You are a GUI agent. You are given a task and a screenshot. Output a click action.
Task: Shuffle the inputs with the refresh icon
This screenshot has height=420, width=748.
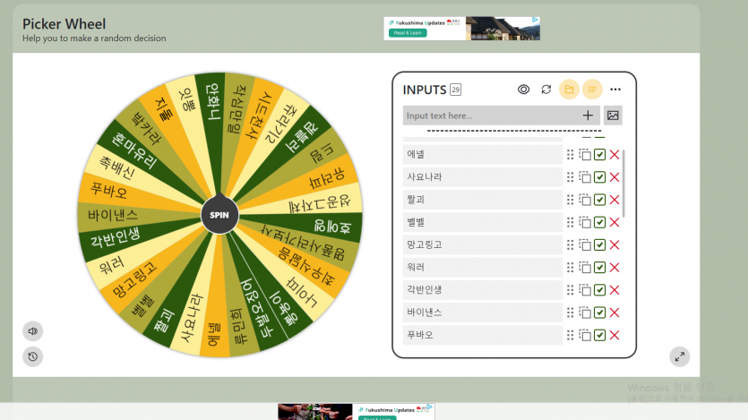pyautogui.click(x=546, y=90)
